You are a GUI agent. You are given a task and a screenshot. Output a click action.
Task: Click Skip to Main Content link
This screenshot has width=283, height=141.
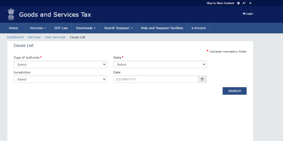pyautogui.click(x=220, y=3)
